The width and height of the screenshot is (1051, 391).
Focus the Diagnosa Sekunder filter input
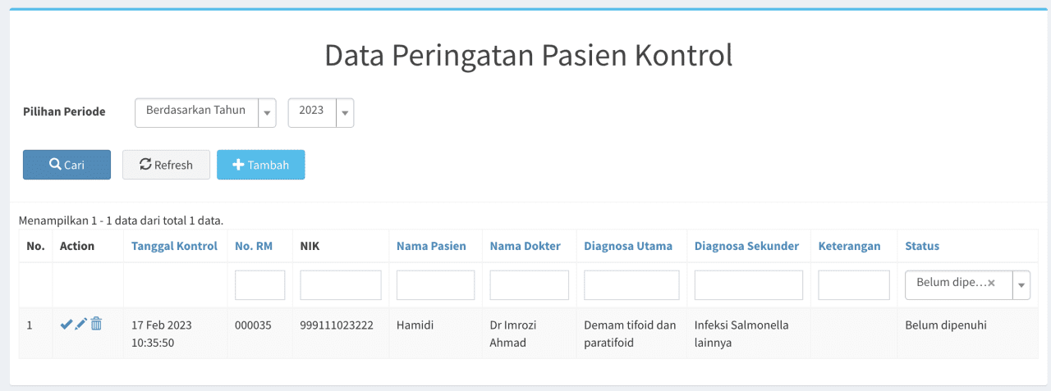[749, 285]
